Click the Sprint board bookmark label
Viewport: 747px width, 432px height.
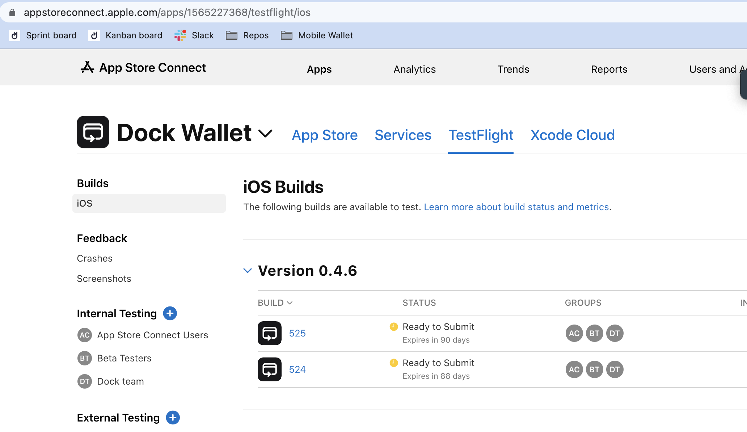(x=51, y=35)
